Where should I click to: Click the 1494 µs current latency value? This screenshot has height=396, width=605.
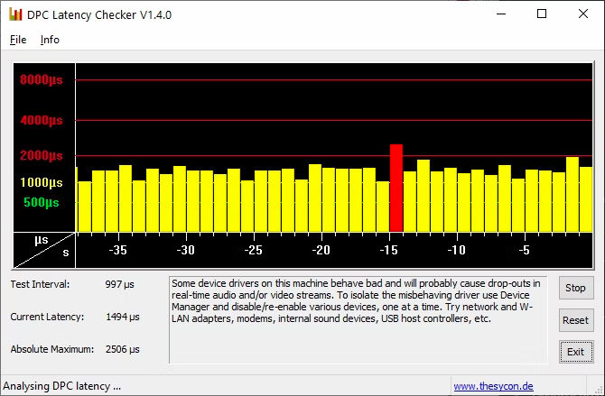[x=123, y=317]
